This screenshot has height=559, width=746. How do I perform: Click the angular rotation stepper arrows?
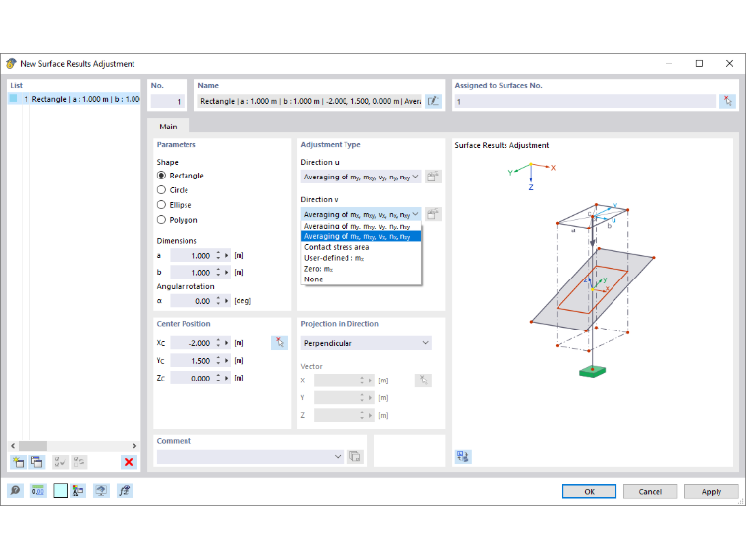click(x=218, y=301)
